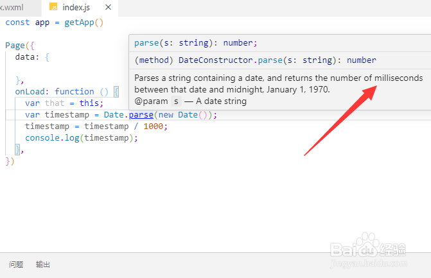Screen dimensions: 431x278
Task: Place cursor on getApp in first line
Action: coord(81,22)
